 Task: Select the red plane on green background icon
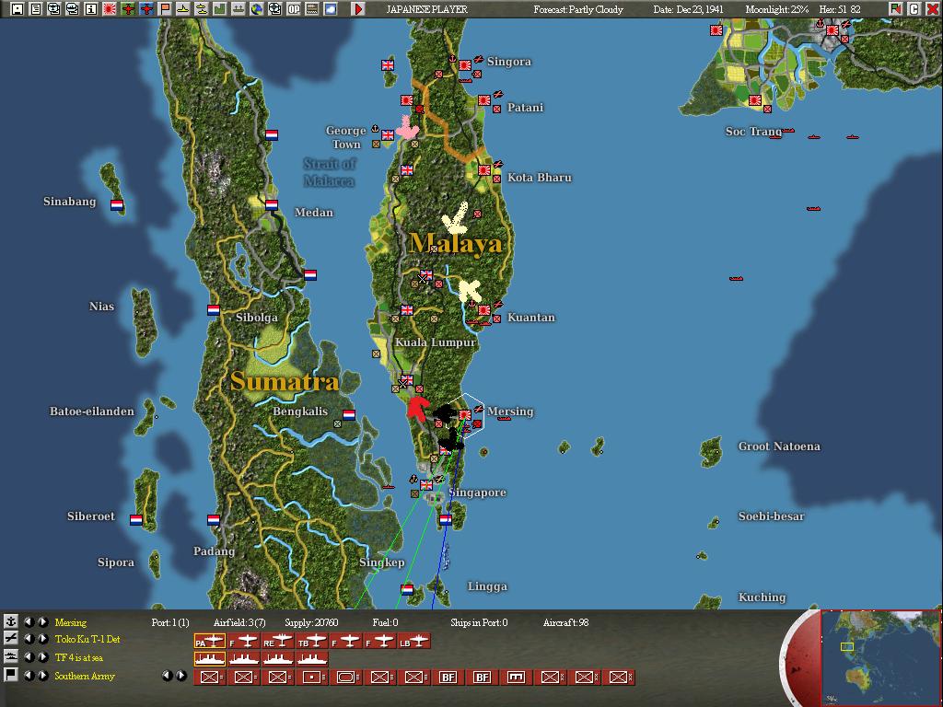point(127,9)
